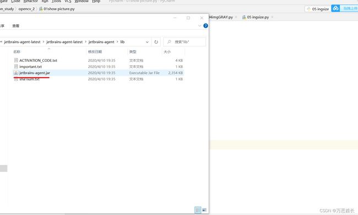Select important.txt file
This screenshot has height=215, width=358.
(x=30, y=67)
